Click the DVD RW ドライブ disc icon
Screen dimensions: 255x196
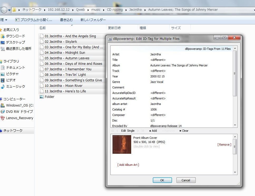click(x=3, y=112)
